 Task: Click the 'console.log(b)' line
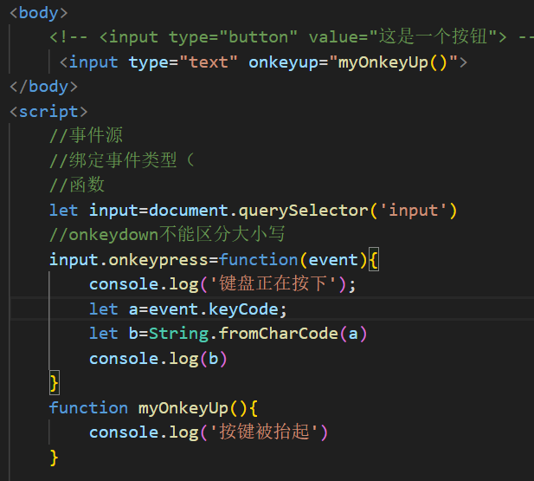[158, 359]
